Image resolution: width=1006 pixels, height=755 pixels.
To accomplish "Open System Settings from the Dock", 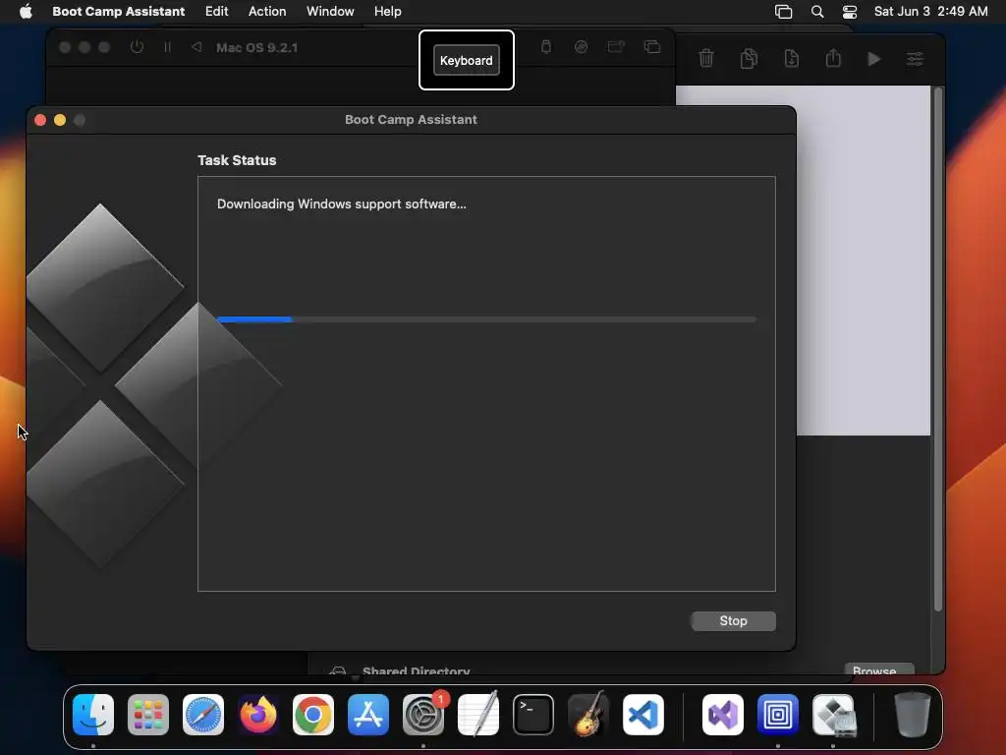I will tap(423, 715).
